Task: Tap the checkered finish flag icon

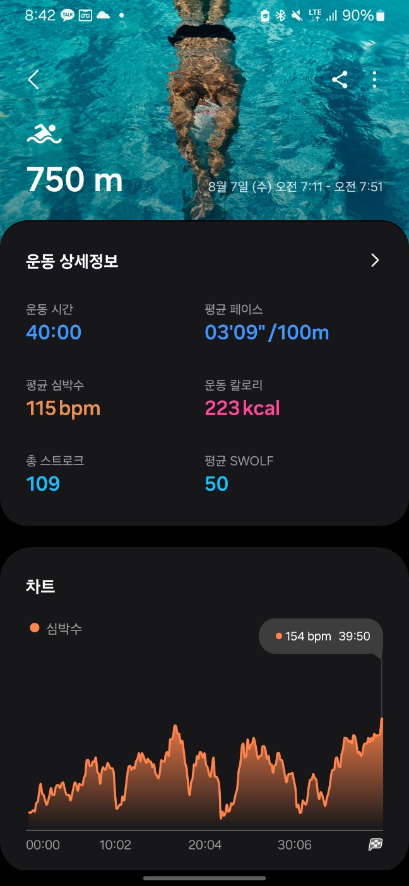Action: [x=376, y=844]
